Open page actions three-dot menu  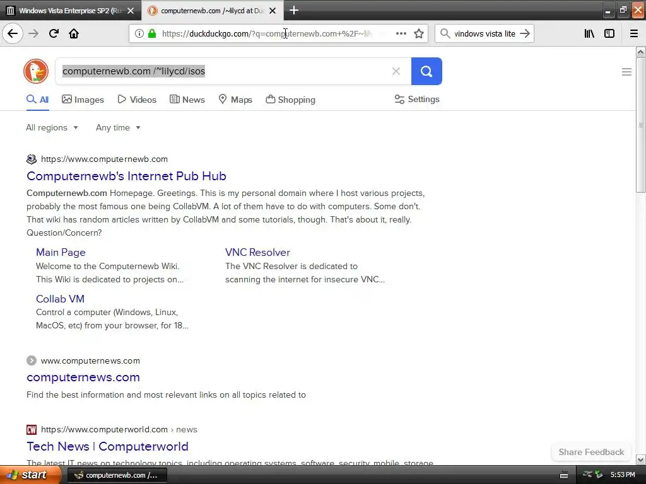click(x=401, y=33)
